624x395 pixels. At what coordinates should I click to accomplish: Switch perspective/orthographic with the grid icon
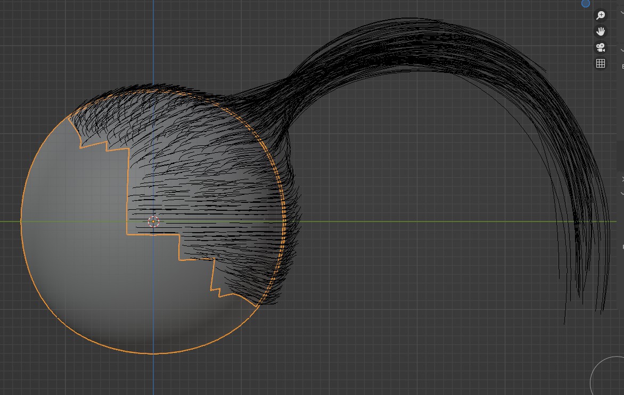(601, 63)
